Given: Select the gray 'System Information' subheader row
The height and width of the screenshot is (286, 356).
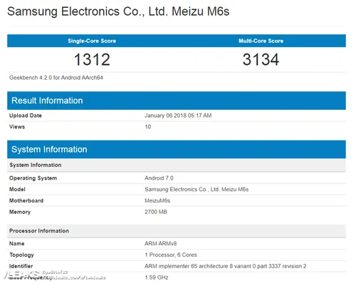Looking at the screenshot, I should pyautogui.click(x=177, y=165).
